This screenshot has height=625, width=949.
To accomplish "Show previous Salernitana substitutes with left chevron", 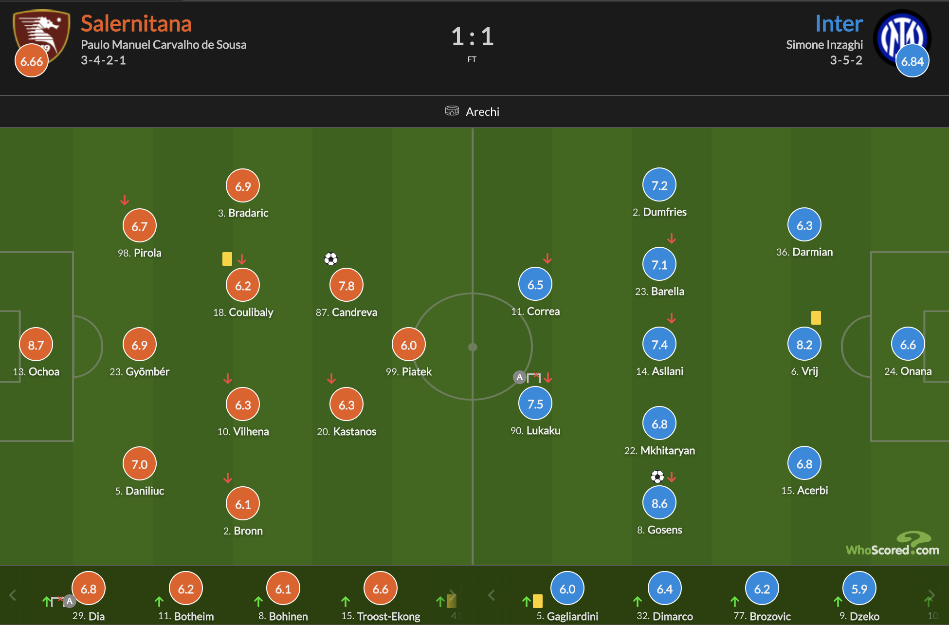I will coord(13,595).
